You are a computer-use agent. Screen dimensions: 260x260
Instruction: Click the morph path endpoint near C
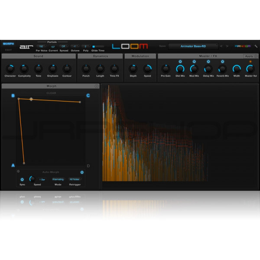pos(80,102)
